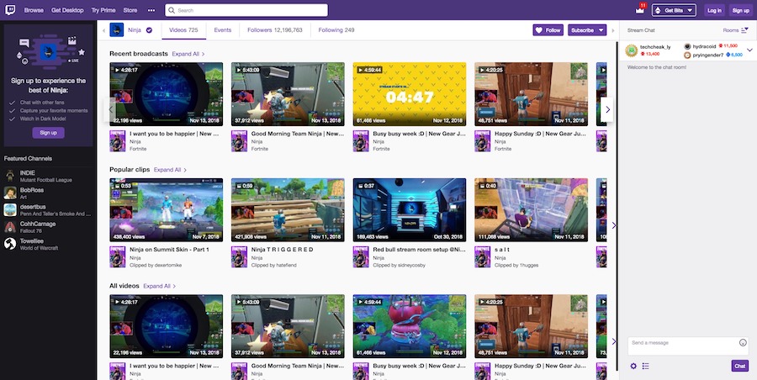Open CohhCarnage featured channel avatar
This screenshot has width=757, height=380.
tap(10, 227)
